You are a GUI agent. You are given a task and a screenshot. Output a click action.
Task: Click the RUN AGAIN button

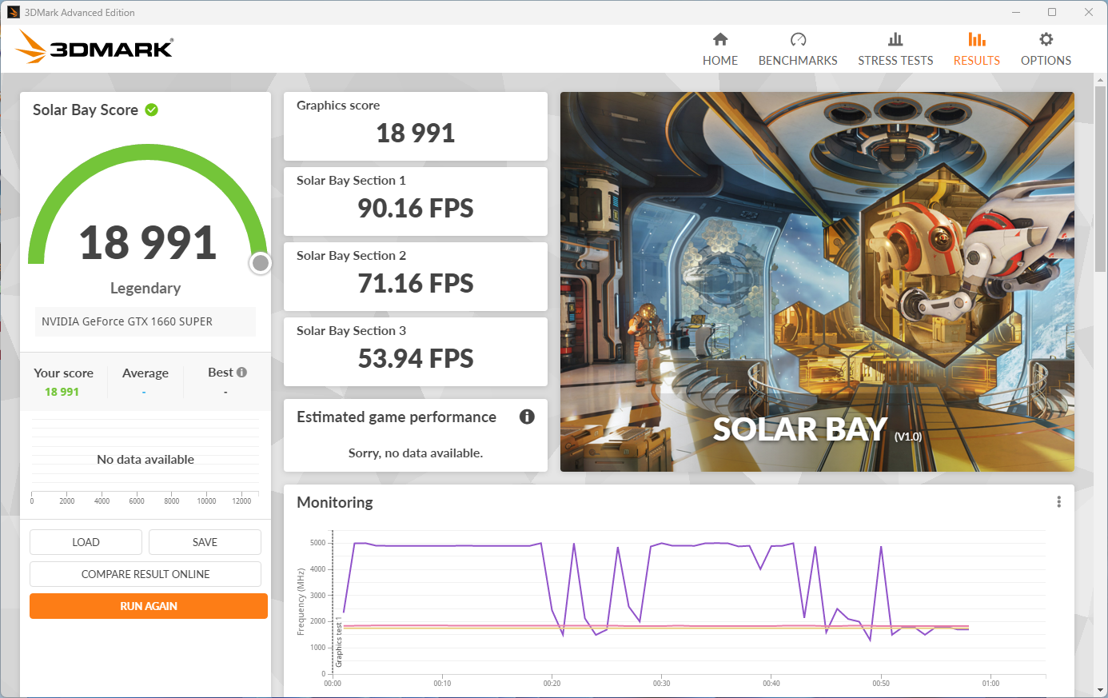tap(149, 606)
